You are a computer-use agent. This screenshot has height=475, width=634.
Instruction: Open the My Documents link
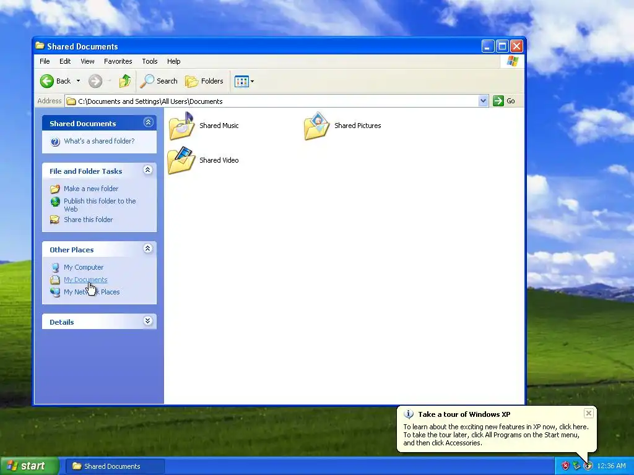[85, 280]
